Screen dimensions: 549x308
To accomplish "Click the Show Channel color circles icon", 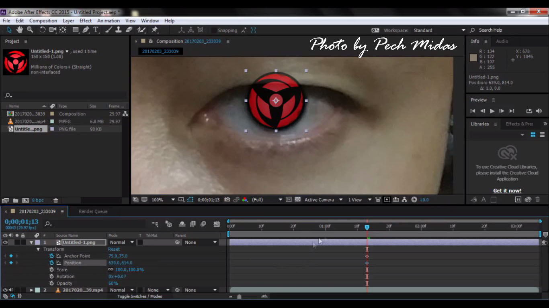I will coord(244,200).
